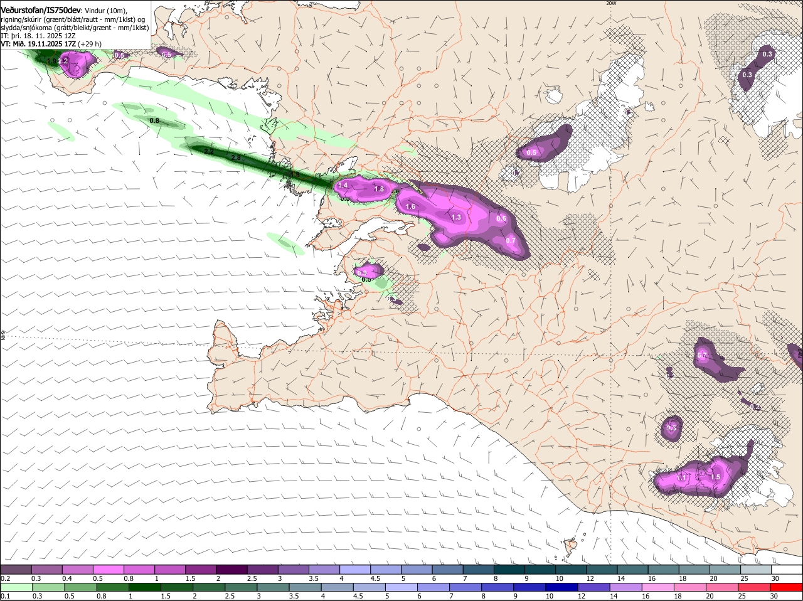Click the bright red swatch labeled 30

[788, 587]
